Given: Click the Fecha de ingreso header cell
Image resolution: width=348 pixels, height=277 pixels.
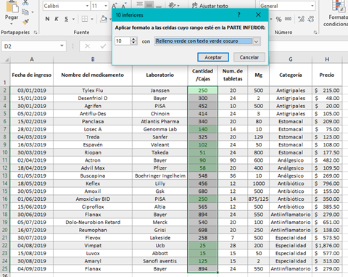Looking at the screenshot, I should click(32, 75).
